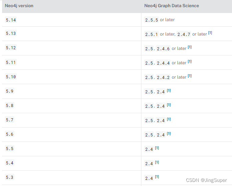Click 2.4 value in the 5.4 row
Viewport: 232px width, 186px height.
[x=149, y=163]
